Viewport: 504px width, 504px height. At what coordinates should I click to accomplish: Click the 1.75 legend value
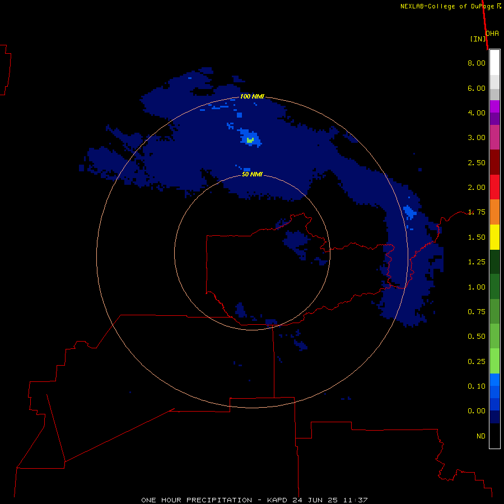tap(477, 212)
